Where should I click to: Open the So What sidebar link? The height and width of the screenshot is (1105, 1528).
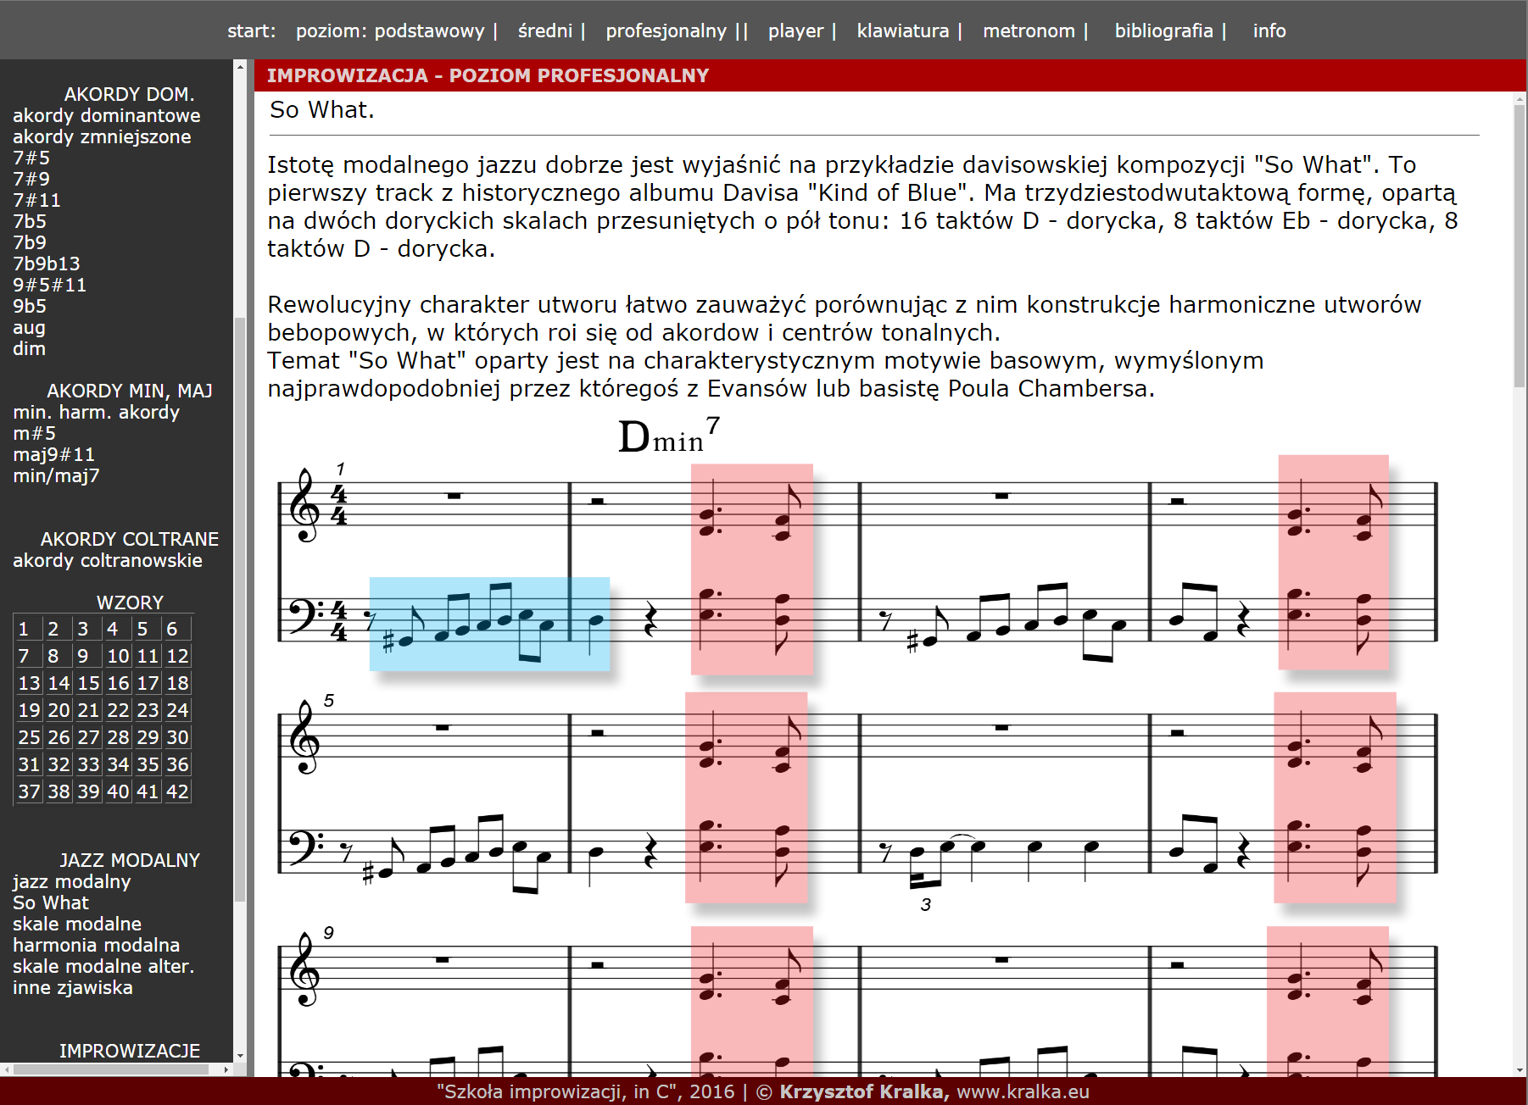[x=50, y=902]
